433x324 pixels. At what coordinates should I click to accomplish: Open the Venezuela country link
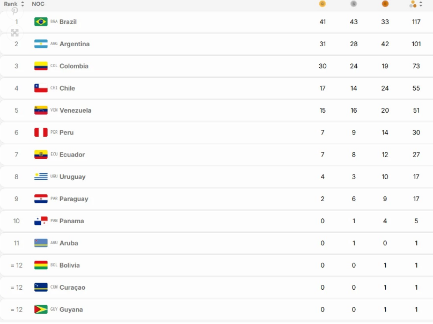coord(76,110)
